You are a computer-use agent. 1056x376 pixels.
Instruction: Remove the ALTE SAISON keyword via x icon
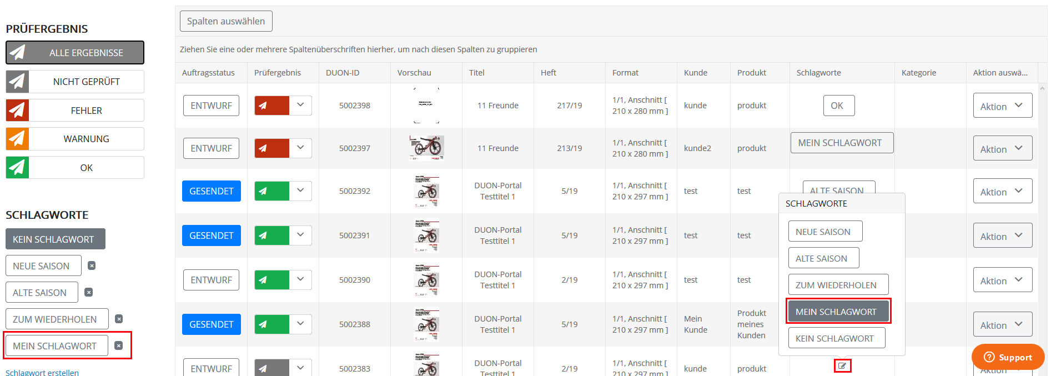click(x=88, y=292)
